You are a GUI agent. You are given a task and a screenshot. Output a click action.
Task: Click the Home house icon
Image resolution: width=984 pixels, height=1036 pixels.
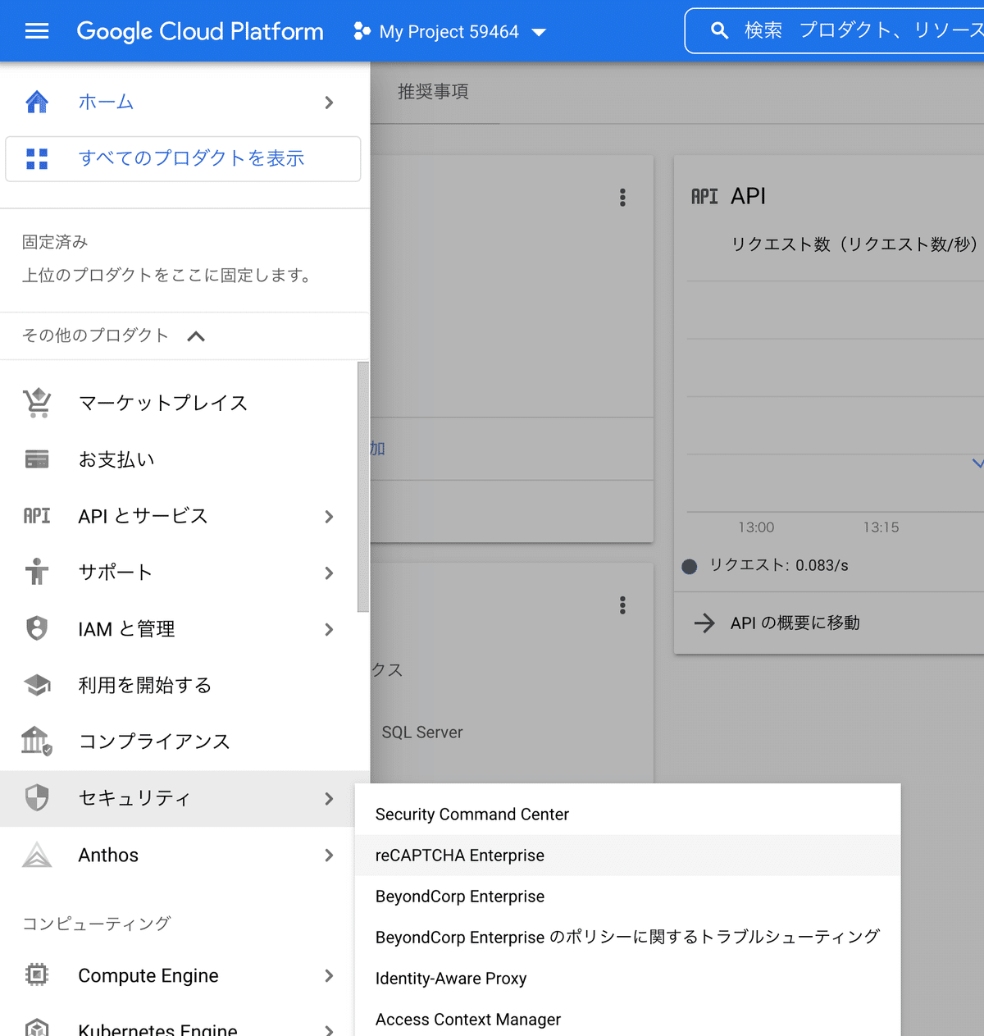click(37, 102)
